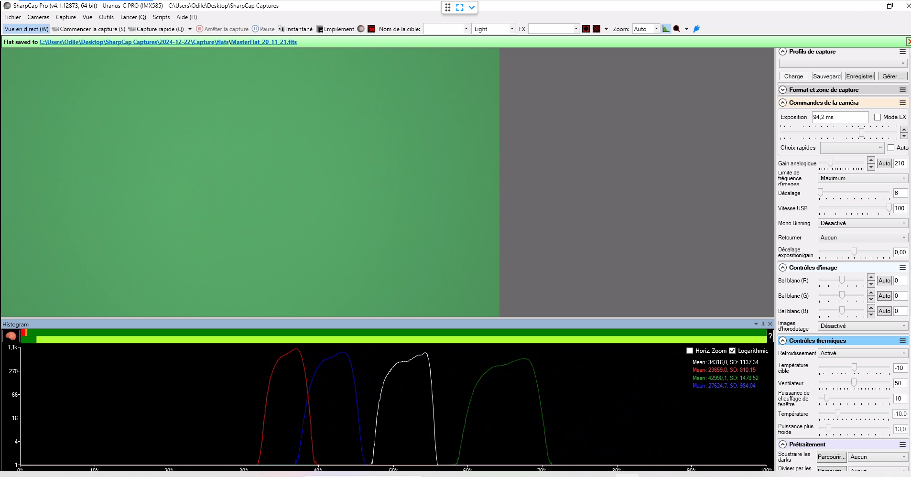This screenshot has width=911, height=477.
Task: Toggle Auto for Bal blanc (G)
Action: pos(884,296)
